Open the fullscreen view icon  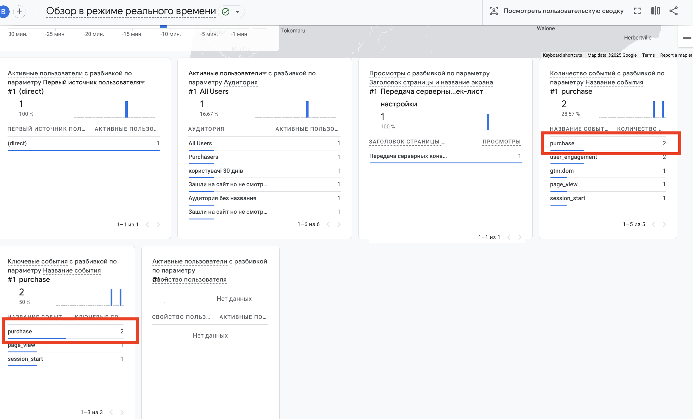637,11
